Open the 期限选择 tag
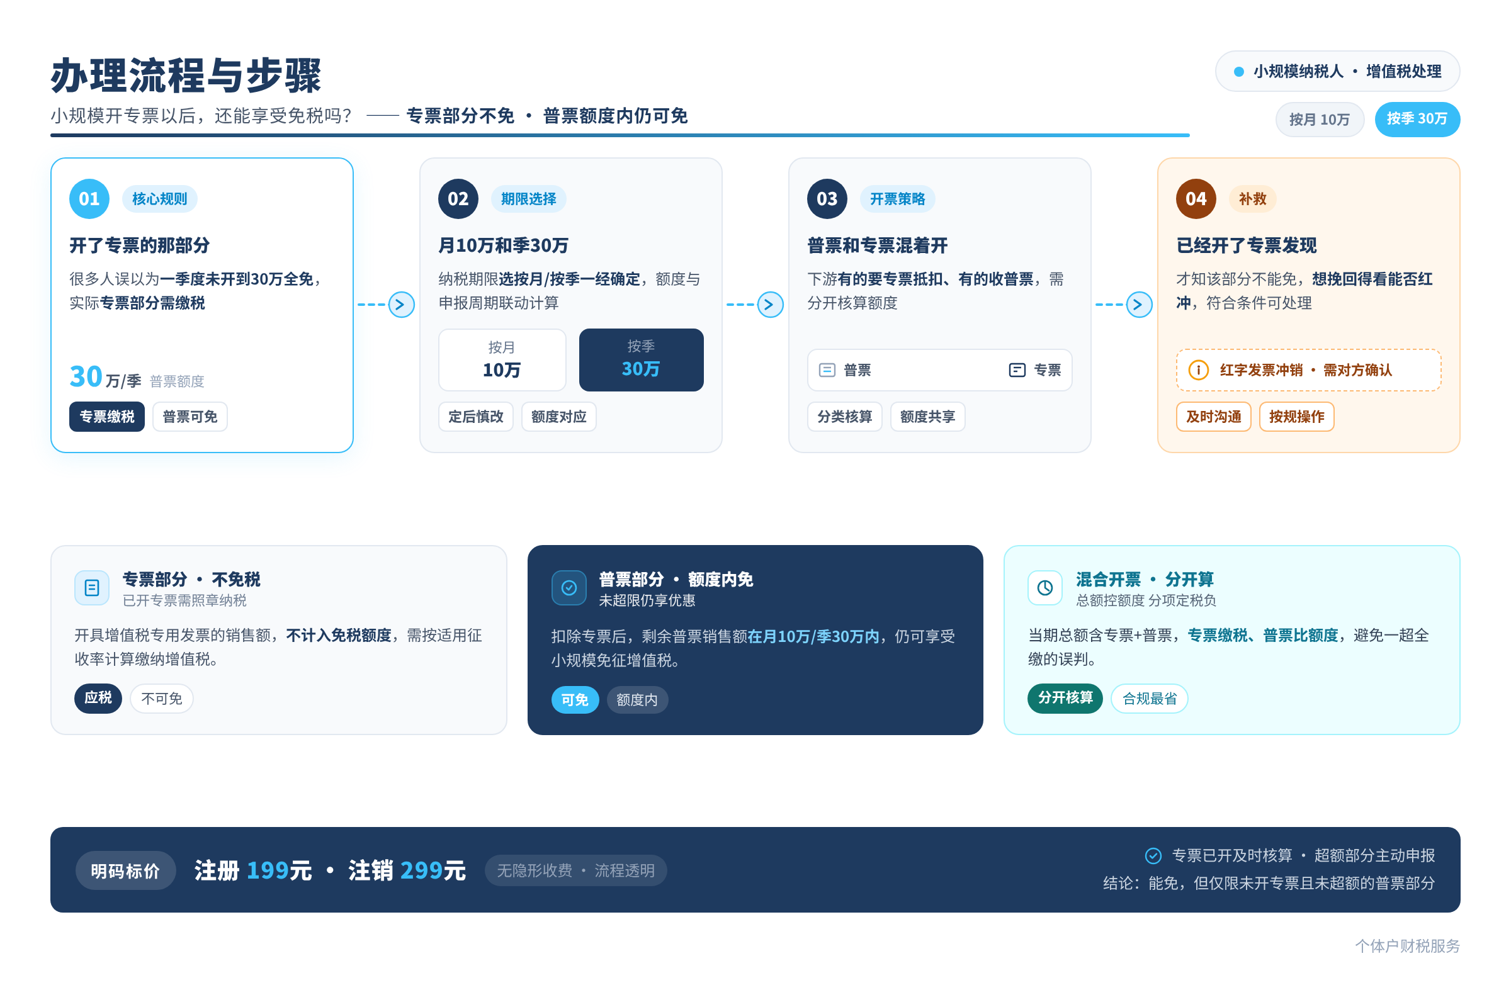 point(528,199)
